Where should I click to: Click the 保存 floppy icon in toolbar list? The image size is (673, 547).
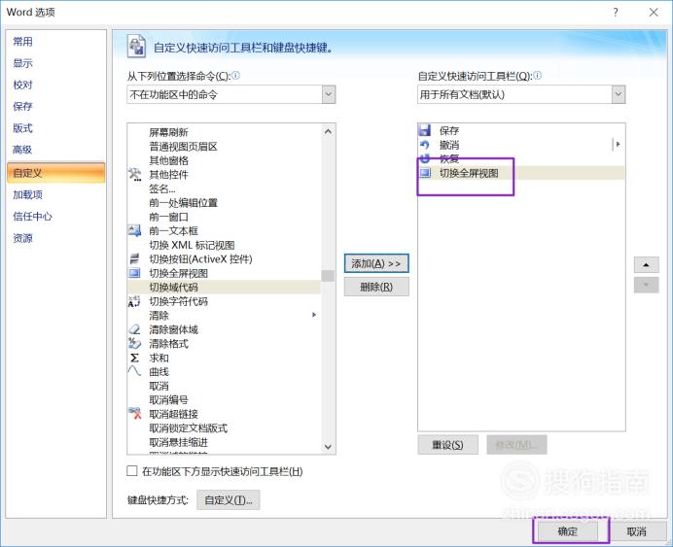click(425, 130)
